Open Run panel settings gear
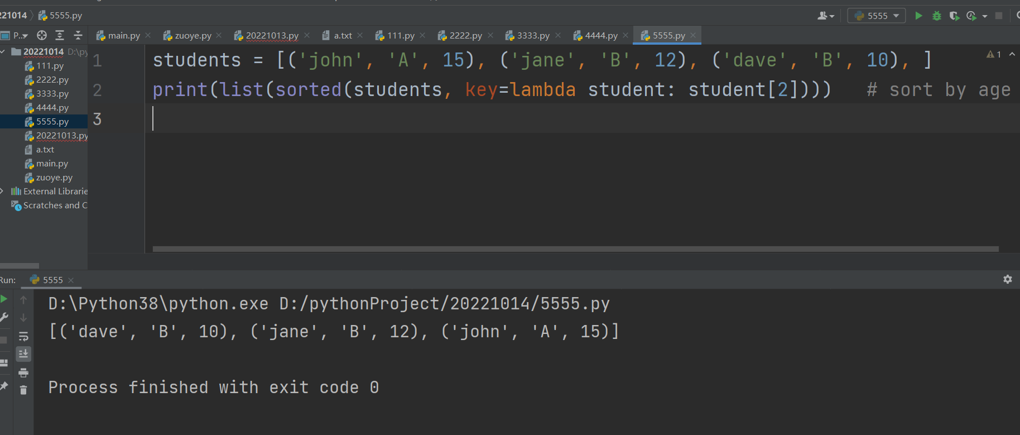The width and height of the screenshot is (1020, 435). pyautogui.click(x=1007, y=279)
